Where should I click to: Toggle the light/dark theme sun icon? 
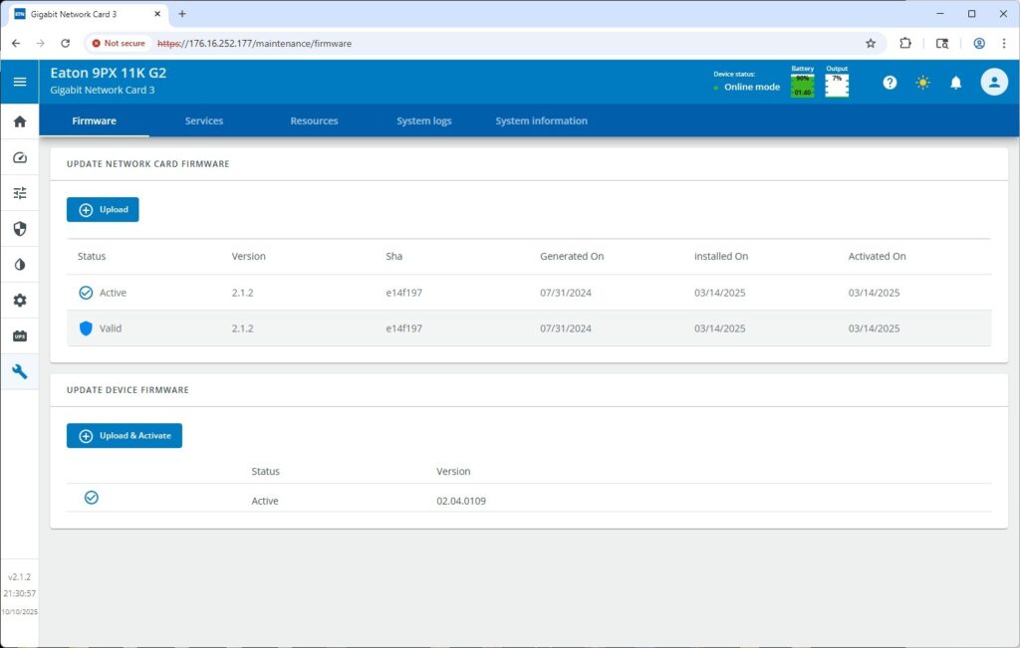point(922,83)
